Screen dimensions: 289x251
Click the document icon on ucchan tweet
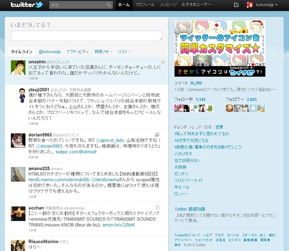click(157, 208)
